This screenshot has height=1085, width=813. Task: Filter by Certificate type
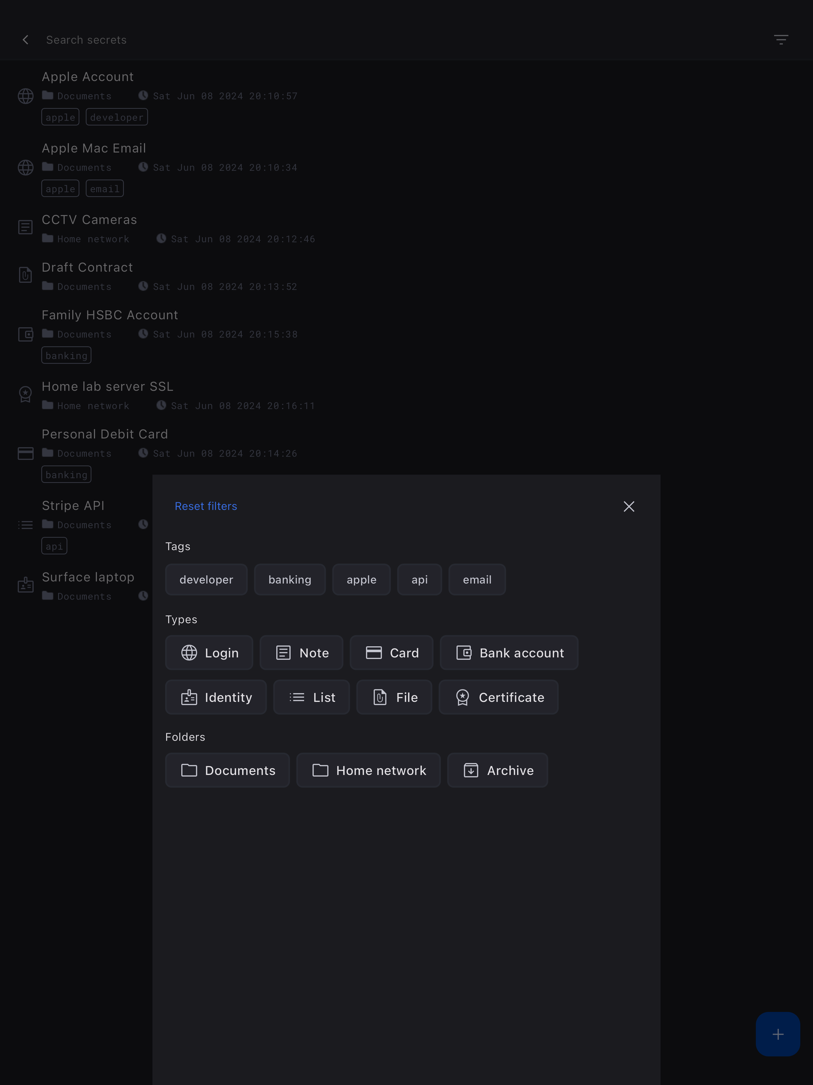[x=498, y=697]
